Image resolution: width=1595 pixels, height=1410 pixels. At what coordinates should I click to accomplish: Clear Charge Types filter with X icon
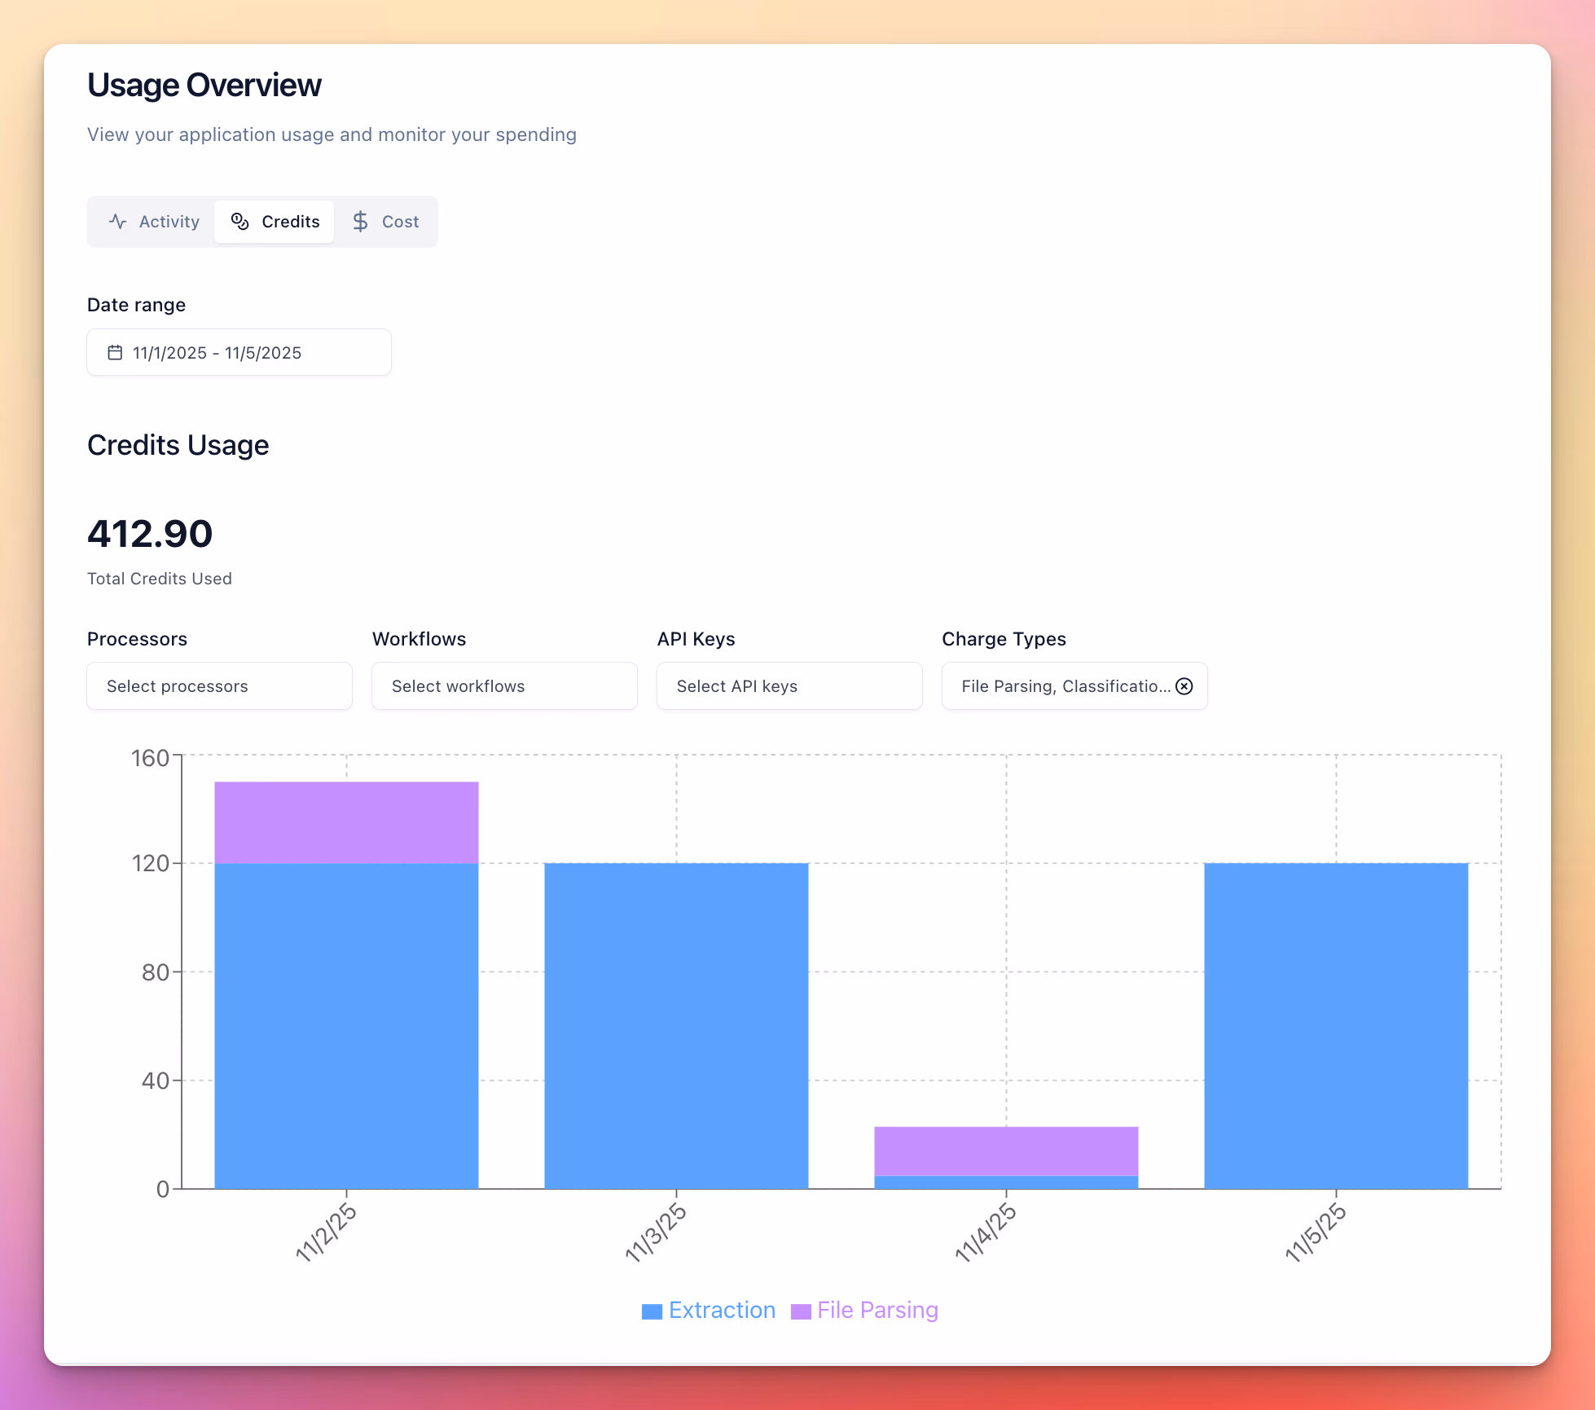(1184, 686)
